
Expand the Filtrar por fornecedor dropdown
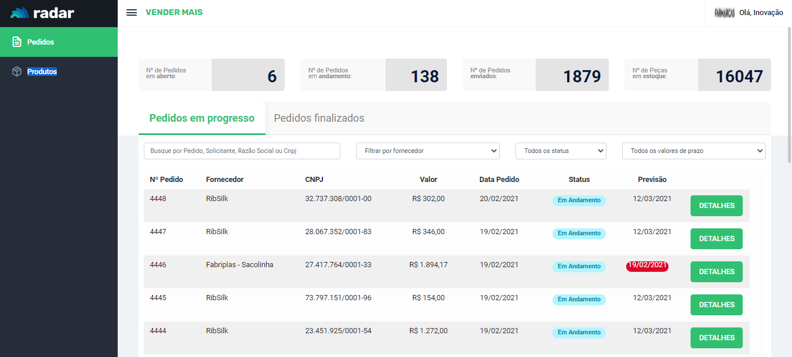point(427,151)
